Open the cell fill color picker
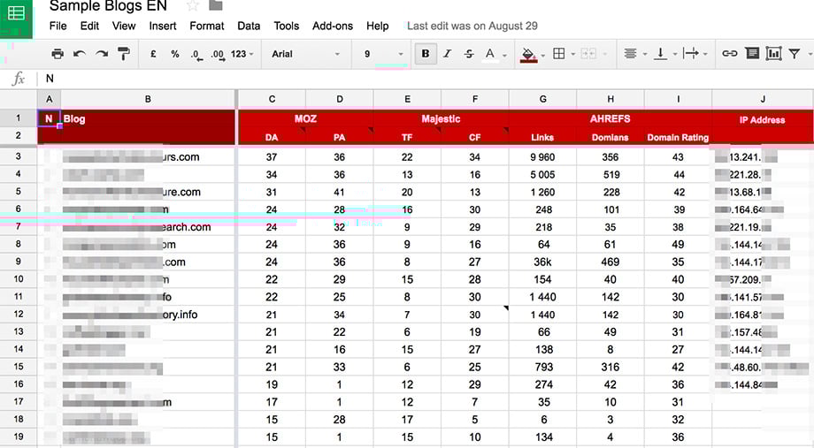The height and width of the screenshot is (448, 814). click(531, 54)
